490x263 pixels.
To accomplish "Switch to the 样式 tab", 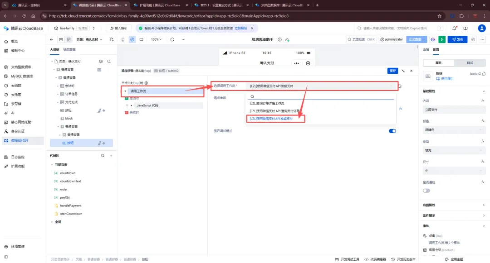I will tap(470, 63).
